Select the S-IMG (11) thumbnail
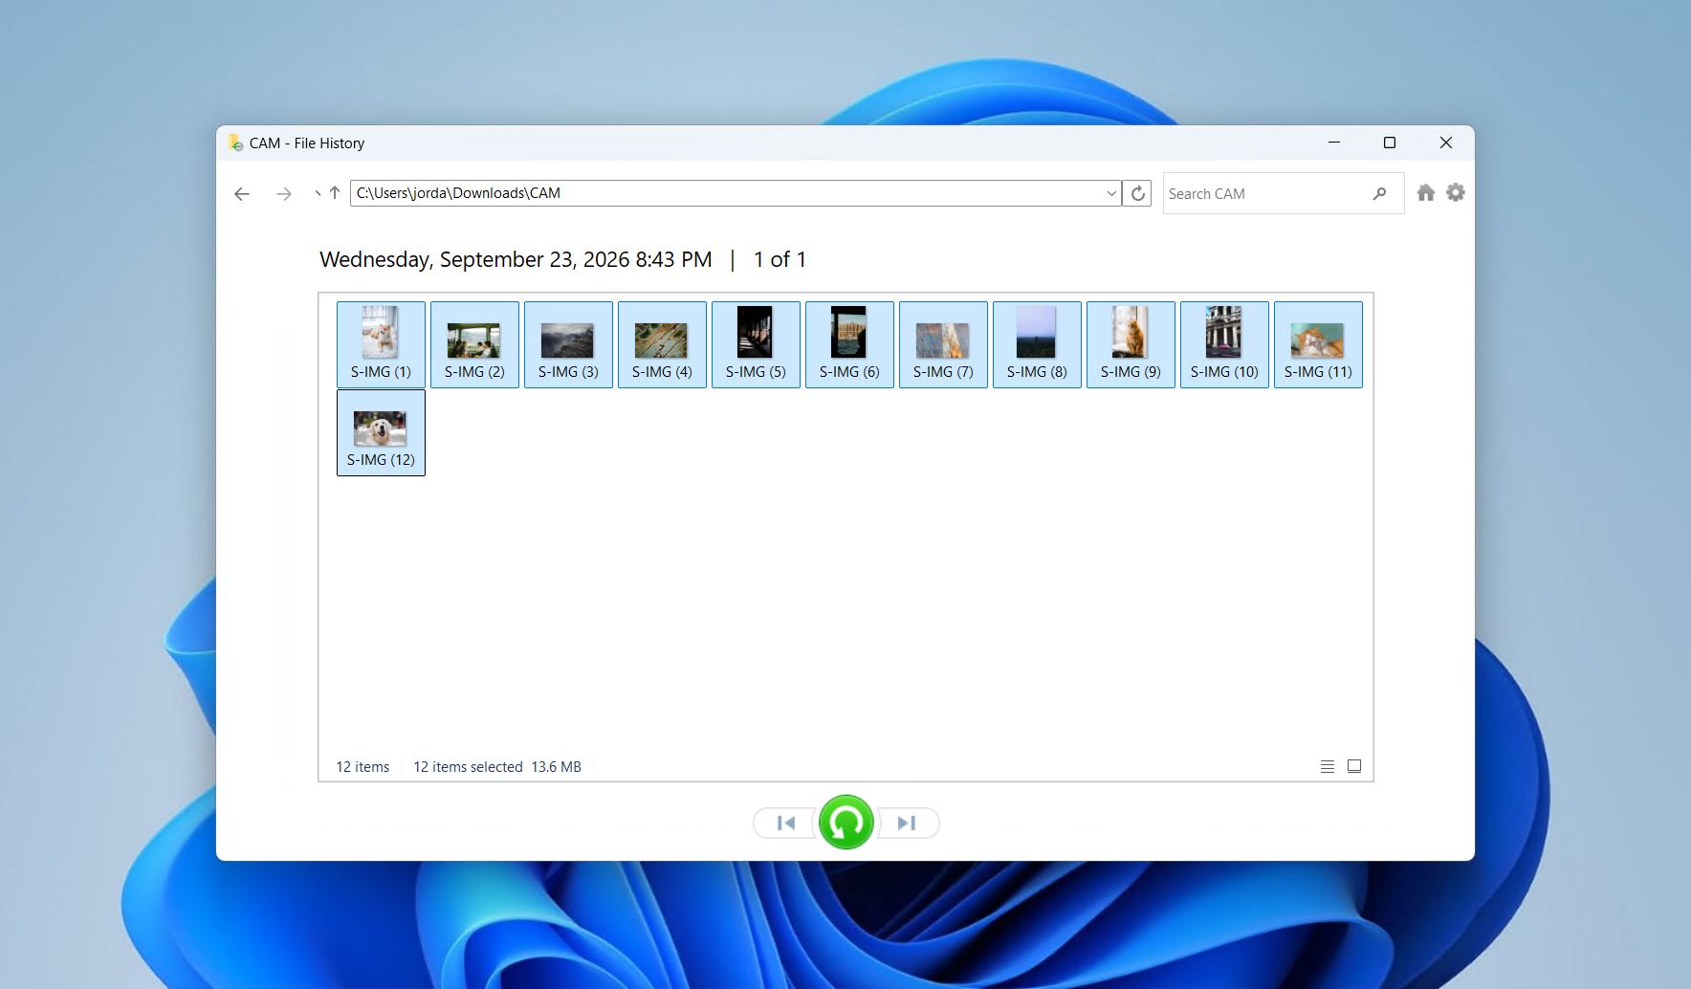Image resolution: width=1691 pixels, height=989 pixels. (x=1318, y=344)
